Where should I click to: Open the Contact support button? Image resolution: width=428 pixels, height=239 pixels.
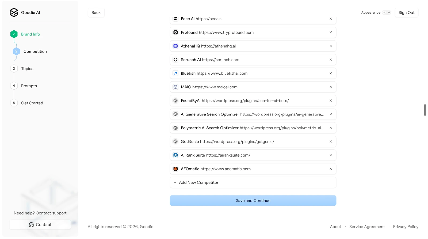(40, 225)
